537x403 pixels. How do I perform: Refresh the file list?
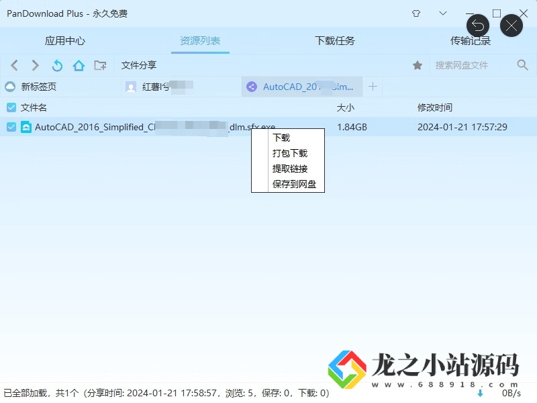pos(57,65)
